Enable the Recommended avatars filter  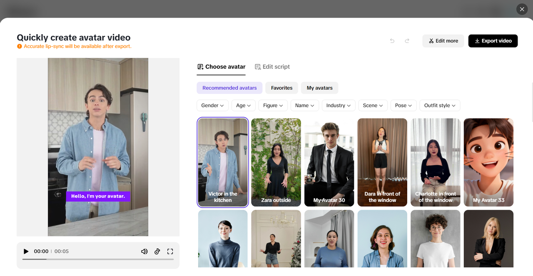point(229,88)
